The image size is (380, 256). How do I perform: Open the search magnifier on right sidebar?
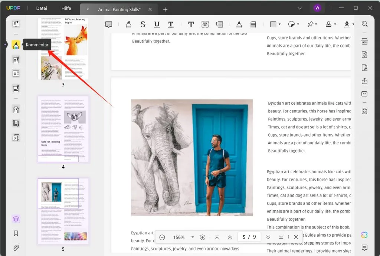pos(364,24)
